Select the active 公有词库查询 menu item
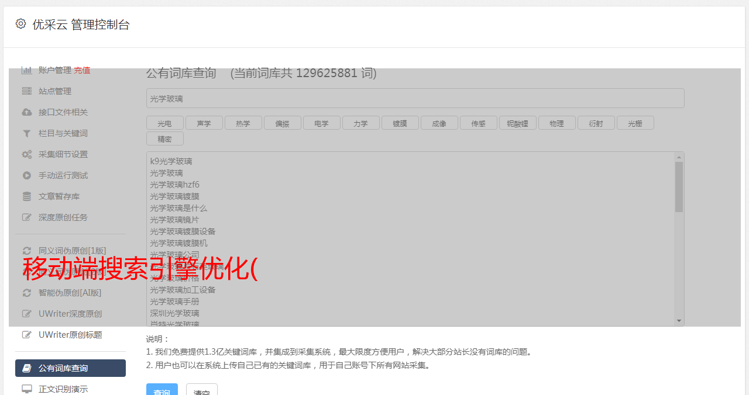The width and height of the screenshot is (749, 395). tap(70, 368)
